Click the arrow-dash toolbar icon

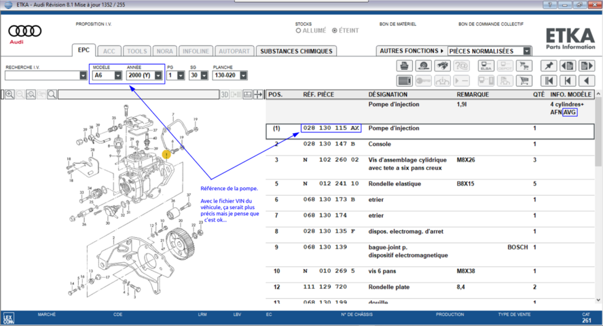coord(462,81)
